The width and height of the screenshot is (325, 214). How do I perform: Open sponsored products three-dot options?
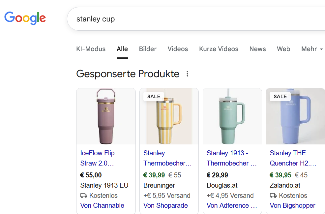pyautogui.click(x=187, y=74)
